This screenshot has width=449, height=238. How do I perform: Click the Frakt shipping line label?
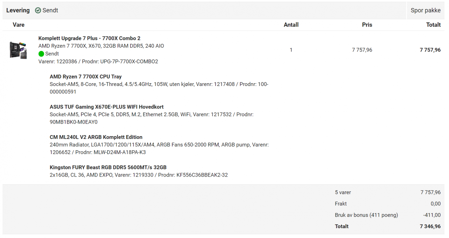pyautogui.click(x=341, y=204)
